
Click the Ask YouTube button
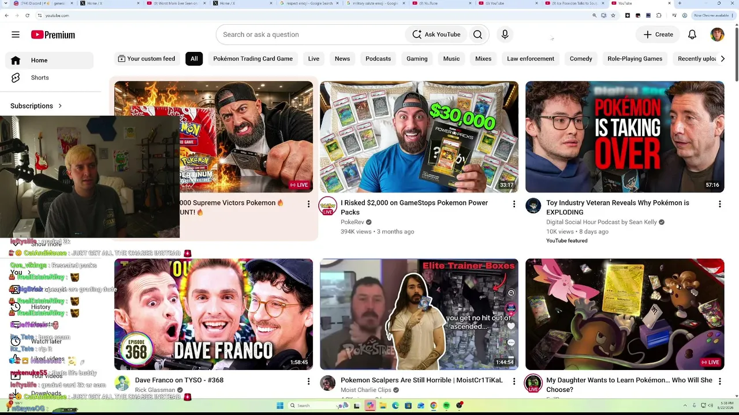tap(436, 35)
